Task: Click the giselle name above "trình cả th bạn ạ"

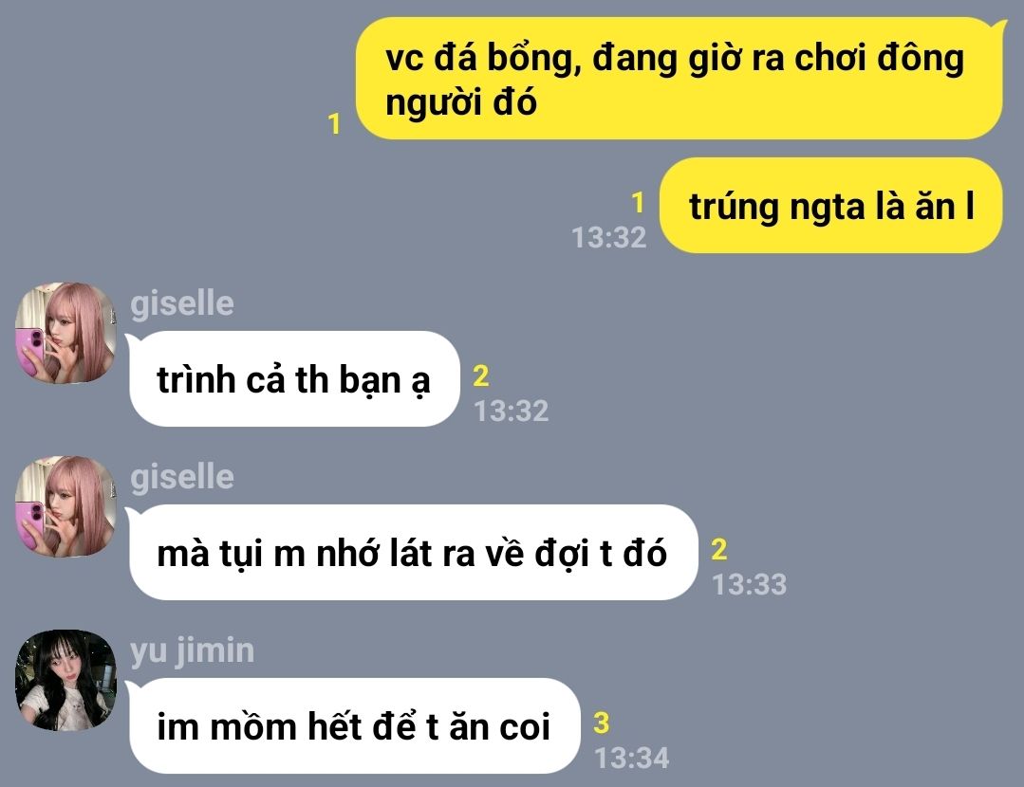Action: 182,303
